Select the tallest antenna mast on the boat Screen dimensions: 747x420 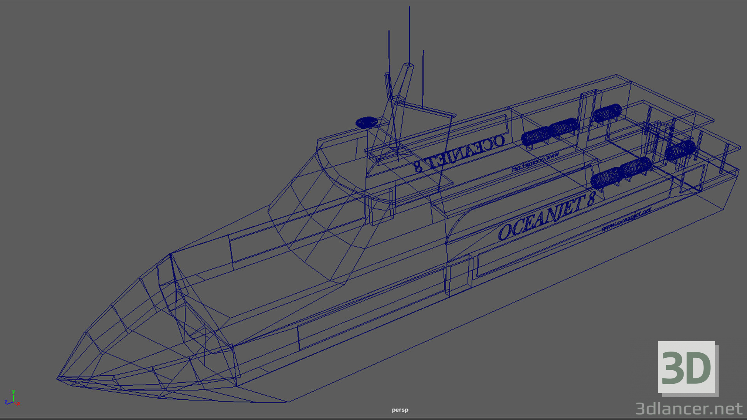[409, 35]
